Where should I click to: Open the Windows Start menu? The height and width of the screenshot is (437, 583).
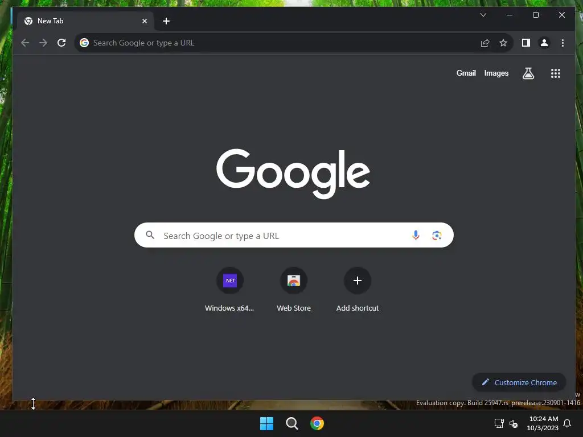point(266,423)
